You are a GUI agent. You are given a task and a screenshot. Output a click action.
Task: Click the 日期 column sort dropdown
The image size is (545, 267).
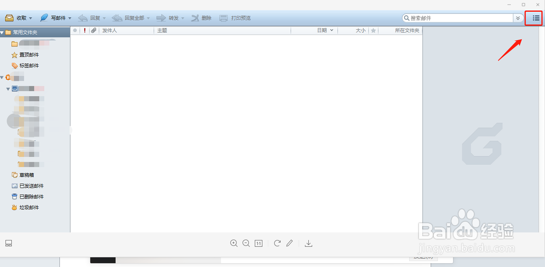click(332, 30)
